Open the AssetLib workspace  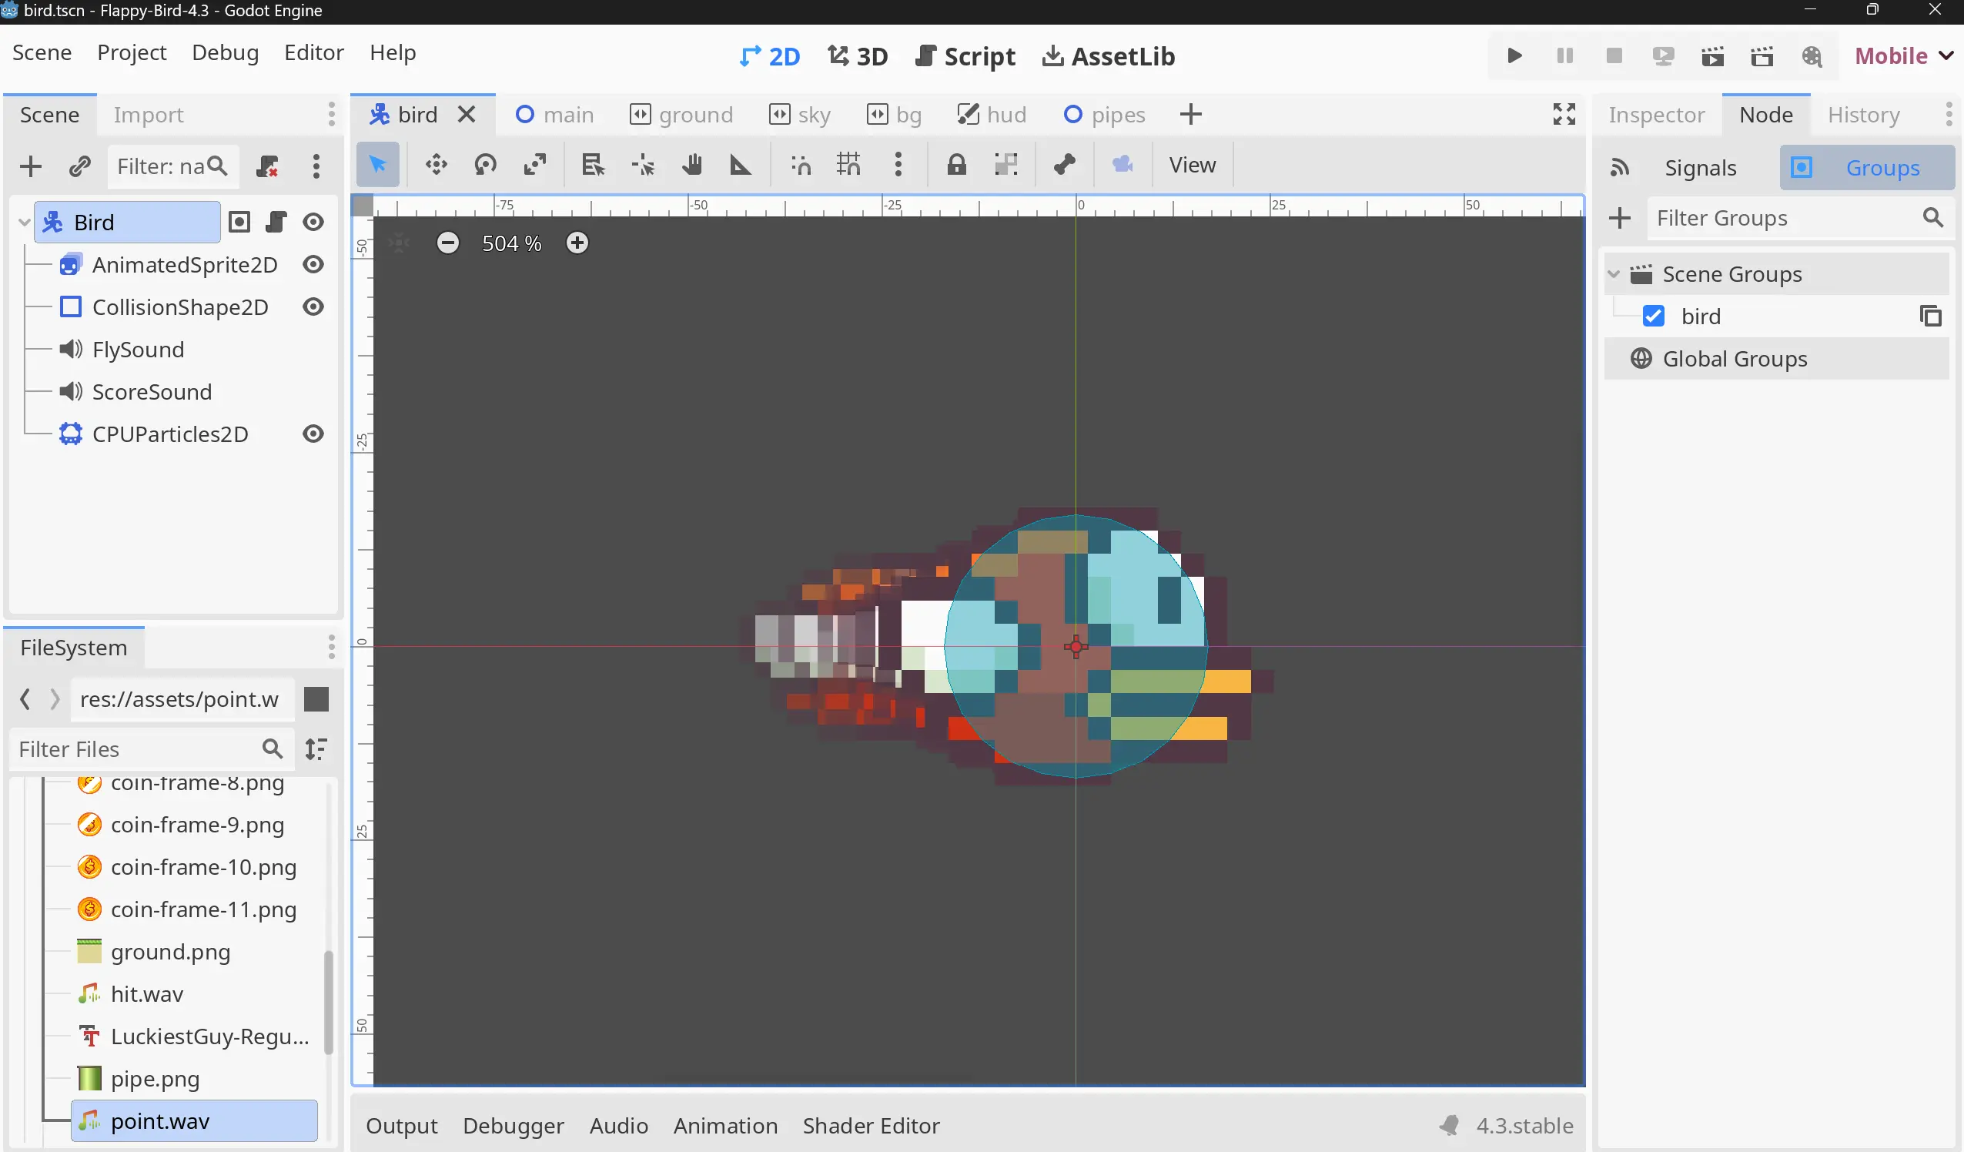tap(1108, 56)
